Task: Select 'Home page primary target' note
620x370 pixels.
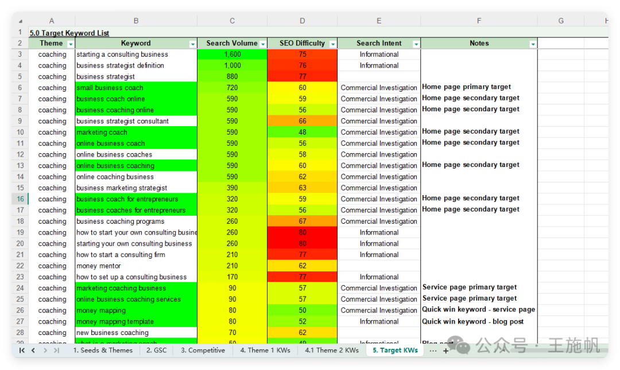Action: tap(479, 88)
